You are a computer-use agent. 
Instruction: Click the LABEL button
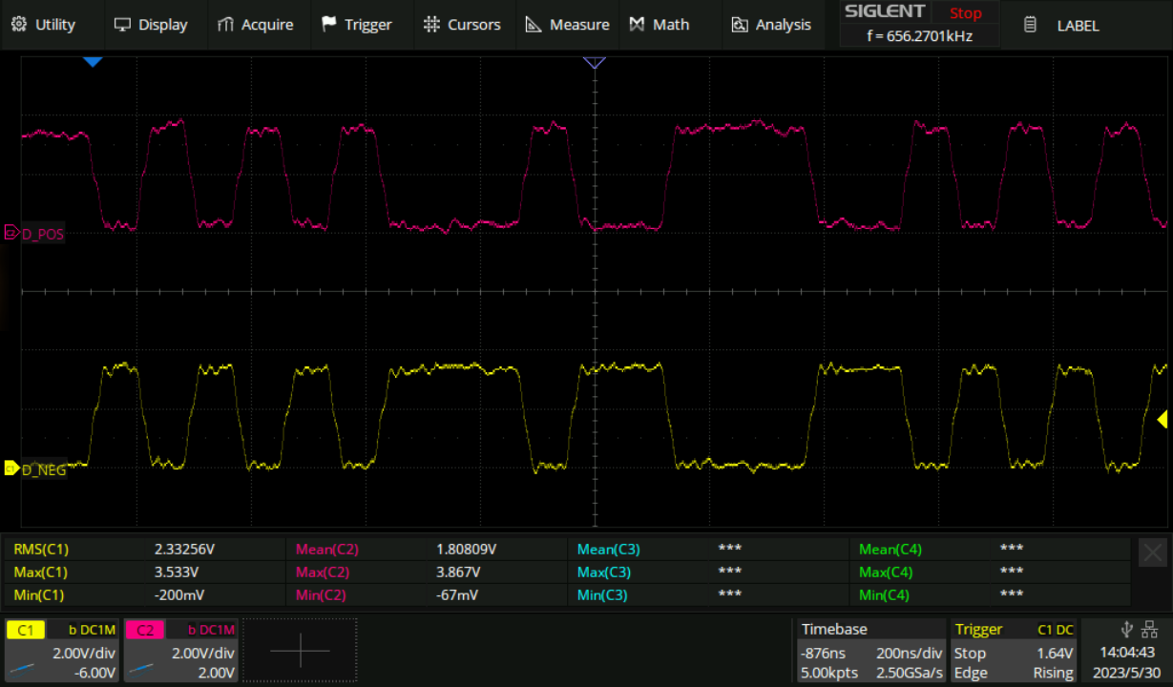[x=1062, y=26]
